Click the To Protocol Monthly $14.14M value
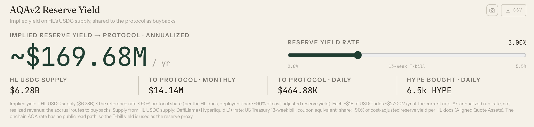534x127 pixels. pyautogui.click(x=166, y=90)
